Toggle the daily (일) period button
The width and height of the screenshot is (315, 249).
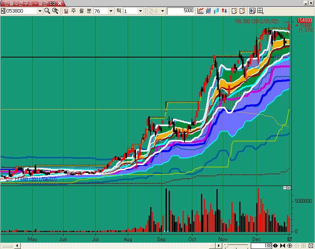tap(66, 11)
